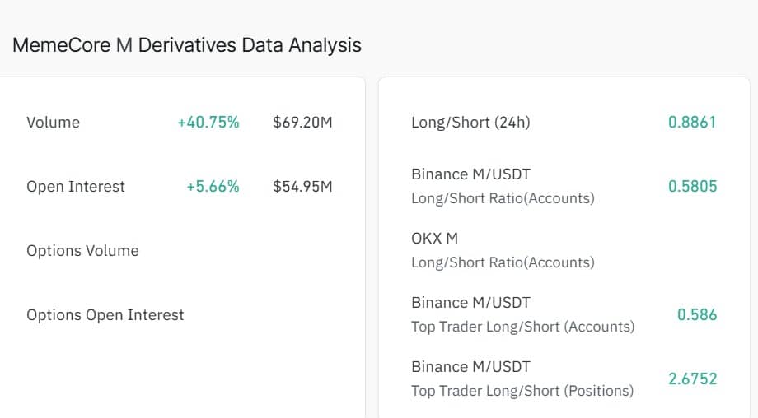
Task: Click the $54.95M open interest amount
Action: pos(302,187)
